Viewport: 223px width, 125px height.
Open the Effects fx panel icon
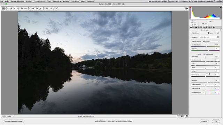(x=206, y=27)
